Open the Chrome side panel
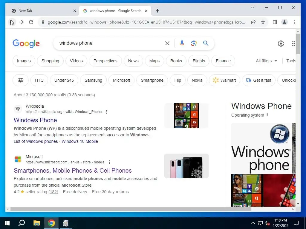The width and height of the screenshot is (306, 229). coord(275,22)
